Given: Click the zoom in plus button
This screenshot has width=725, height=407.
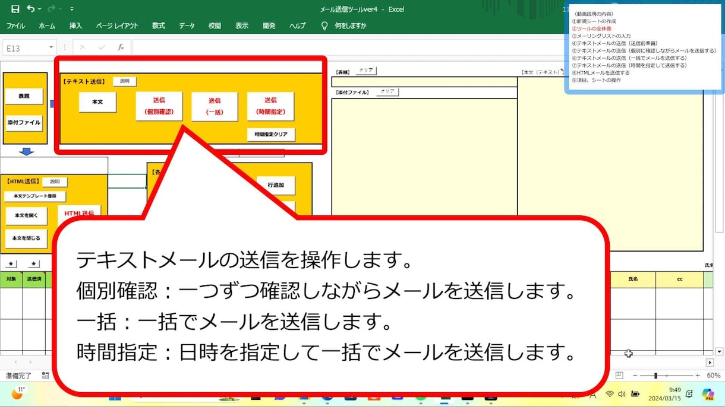Looking at the screenshot, I should tap(698, 376).
